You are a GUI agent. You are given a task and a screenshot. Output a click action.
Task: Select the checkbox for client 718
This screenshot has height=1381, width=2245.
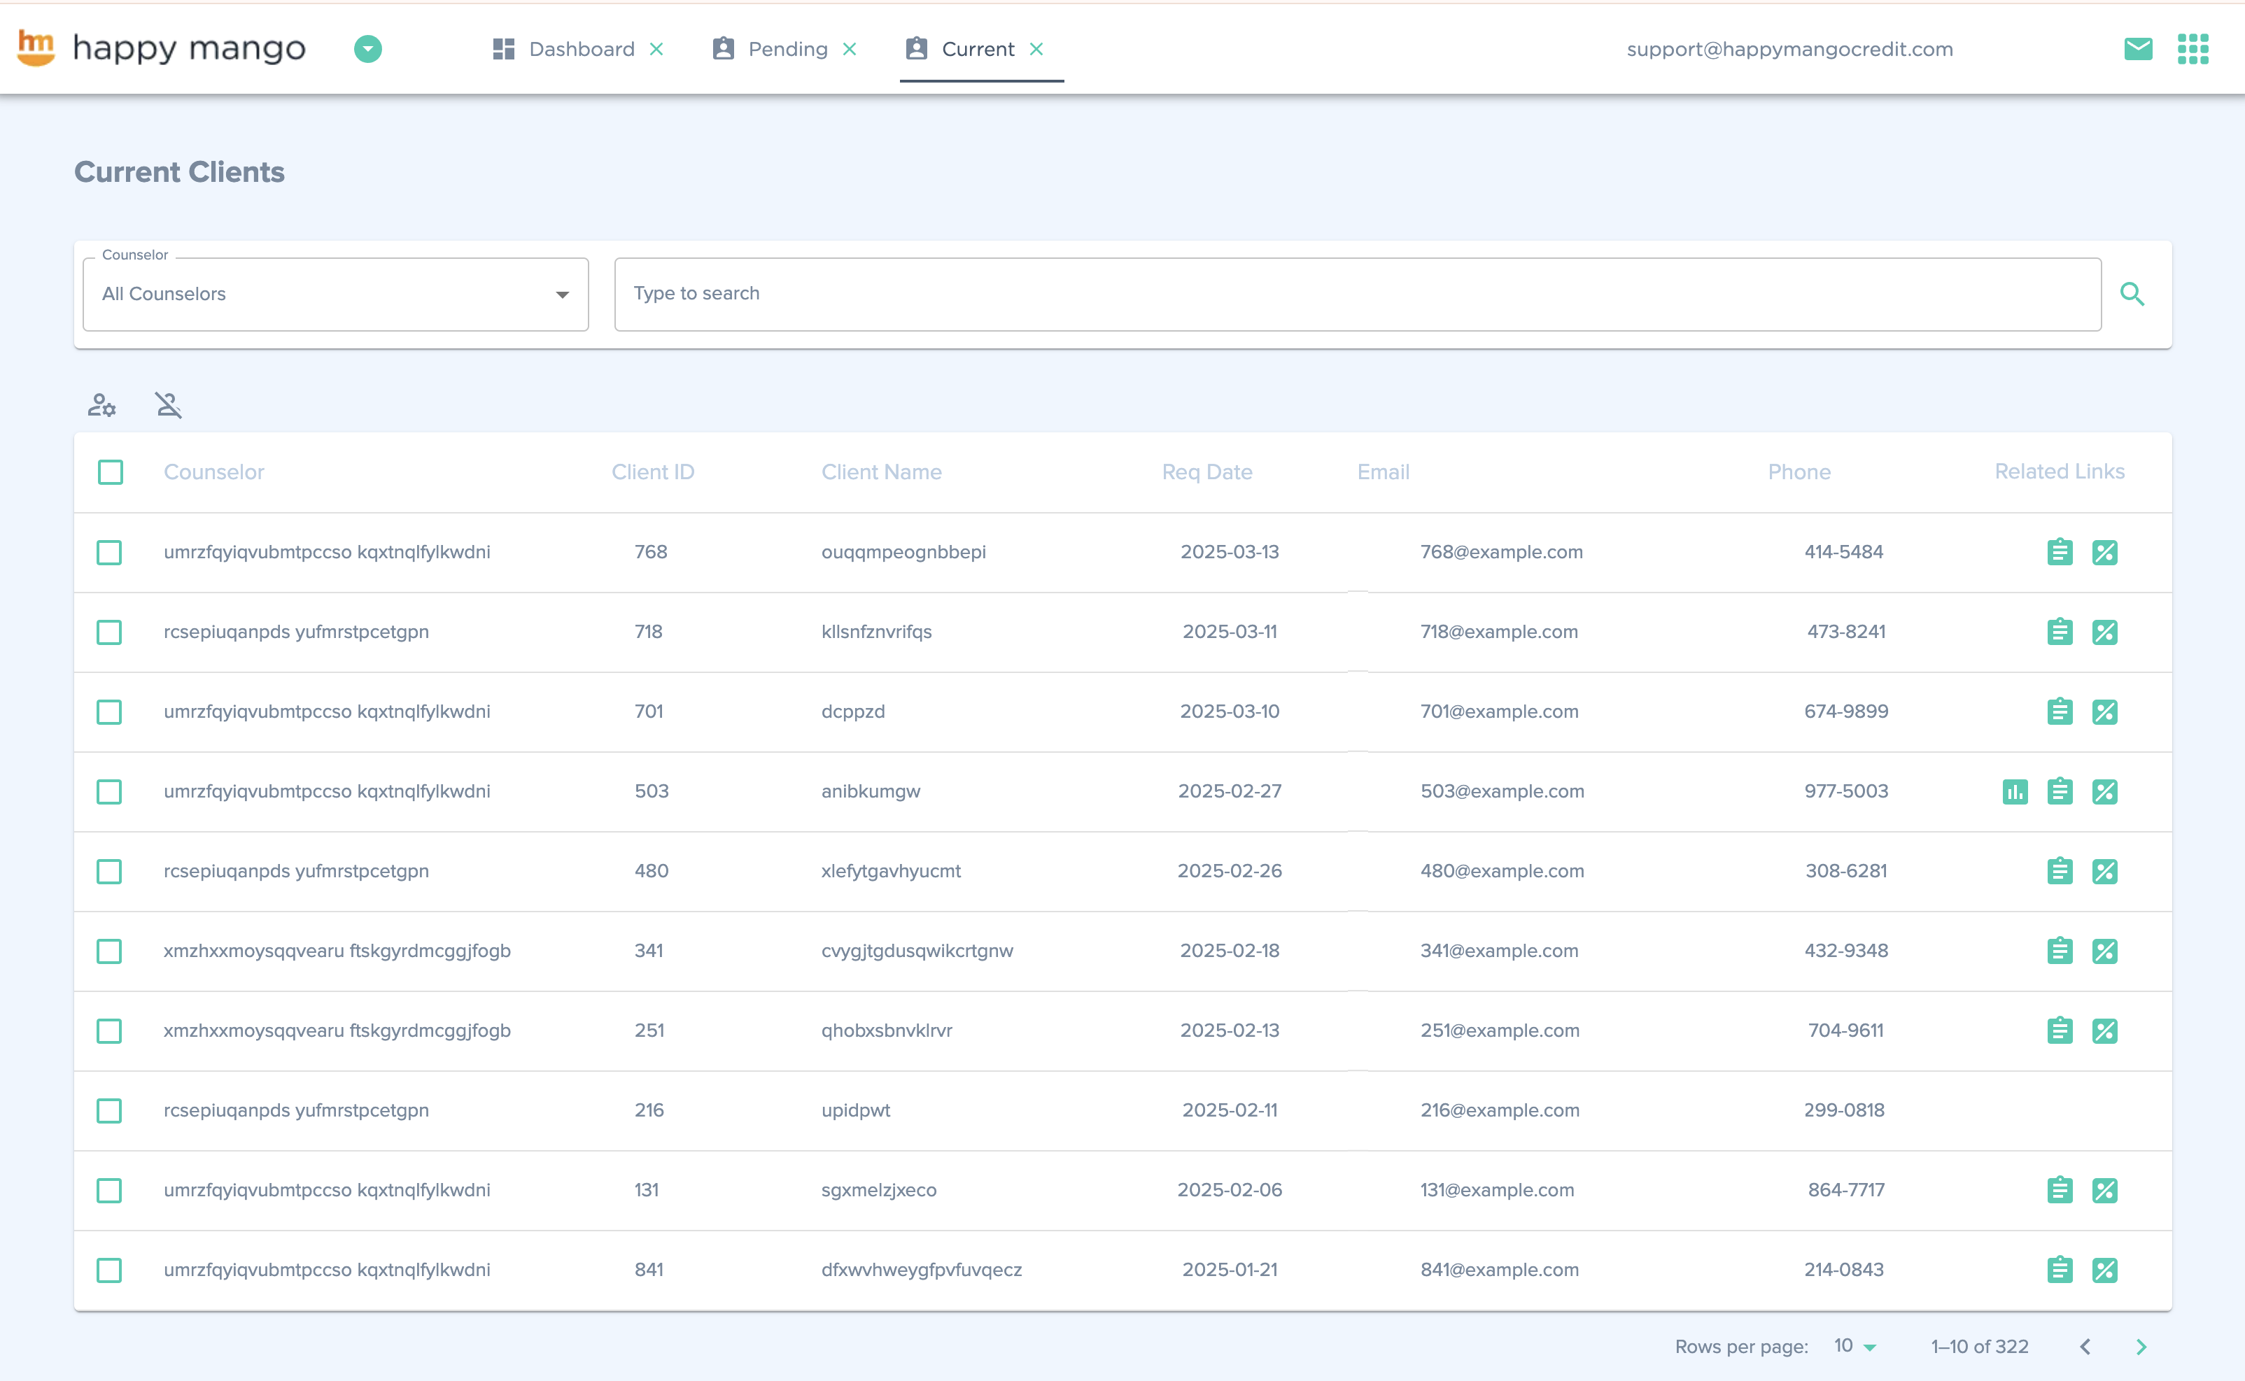click(110, 632)
